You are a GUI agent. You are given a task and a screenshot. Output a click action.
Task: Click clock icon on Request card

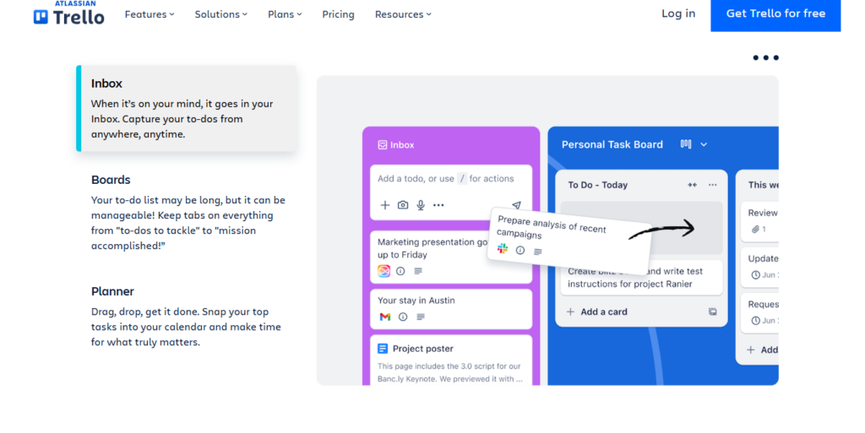click(755, 321)
